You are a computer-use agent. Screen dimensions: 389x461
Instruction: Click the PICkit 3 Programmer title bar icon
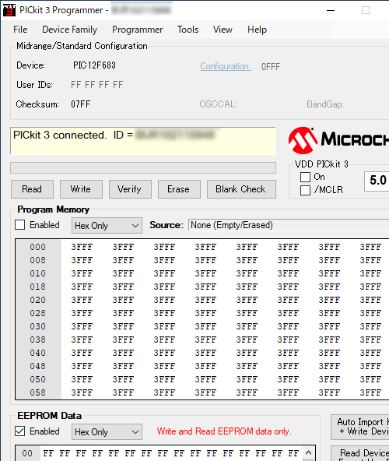tap(9, 10)
